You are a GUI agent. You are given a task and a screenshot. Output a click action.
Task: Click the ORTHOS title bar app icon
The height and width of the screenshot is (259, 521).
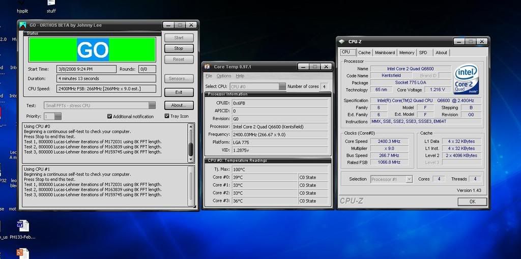coord(23,25)
